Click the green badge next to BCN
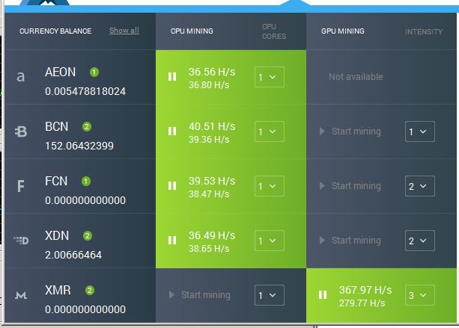The height and width of the screenshot is (328, 459). click(87, 127)
